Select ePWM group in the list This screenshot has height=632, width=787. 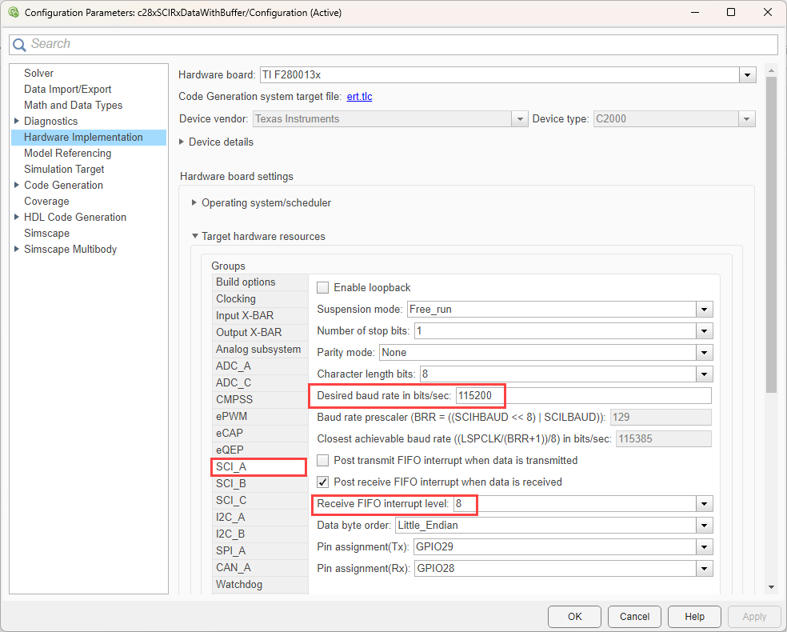230,416
